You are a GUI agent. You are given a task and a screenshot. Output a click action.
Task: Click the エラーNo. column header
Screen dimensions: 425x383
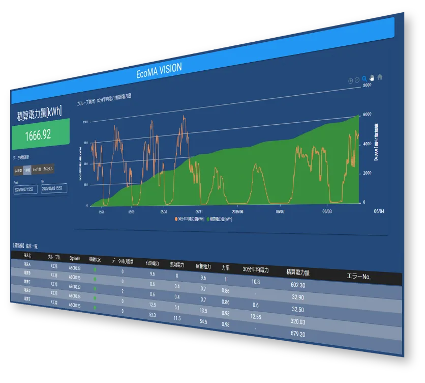click(x=358, y=277)
